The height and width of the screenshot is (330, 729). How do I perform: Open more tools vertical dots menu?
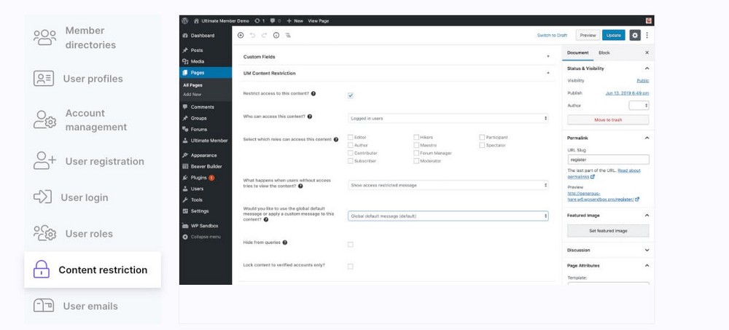pos(647,35)
